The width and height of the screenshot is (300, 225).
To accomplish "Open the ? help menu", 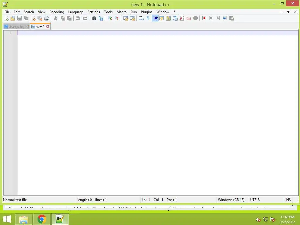I will [174, 12].
